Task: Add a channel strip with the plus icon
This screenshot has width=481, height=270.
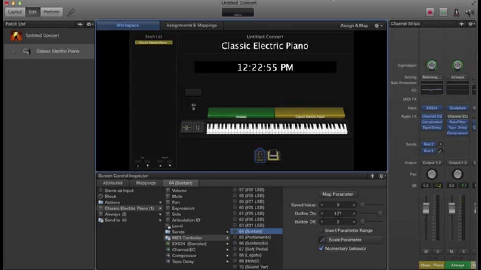Action: [462, 24]
